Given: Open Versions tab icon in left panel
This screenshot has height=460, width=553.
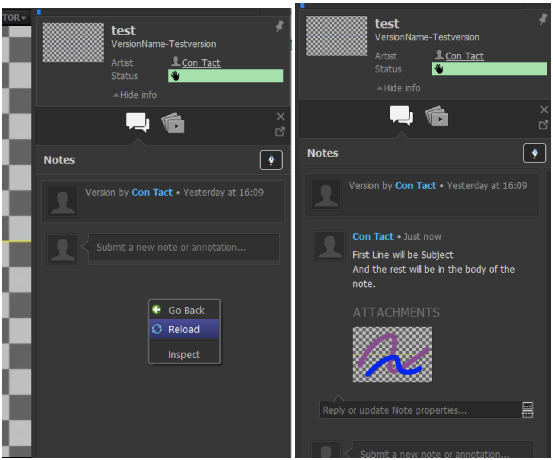Looking at the screenshot, I should pos(173,123).
